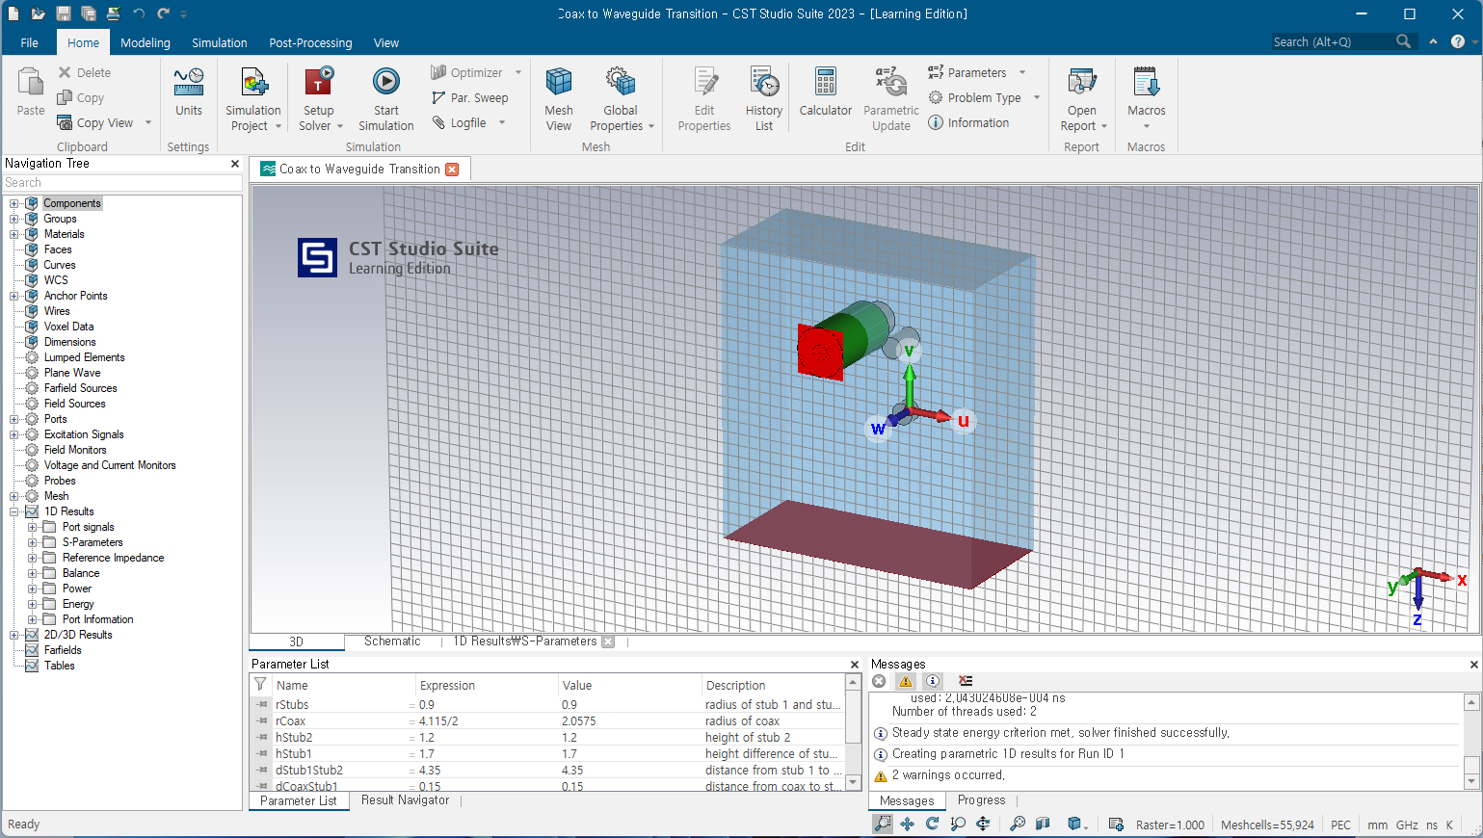Expand the Ports tree node
The width and height of the screenshot is (1483, 838).
[x=14, y=419]
